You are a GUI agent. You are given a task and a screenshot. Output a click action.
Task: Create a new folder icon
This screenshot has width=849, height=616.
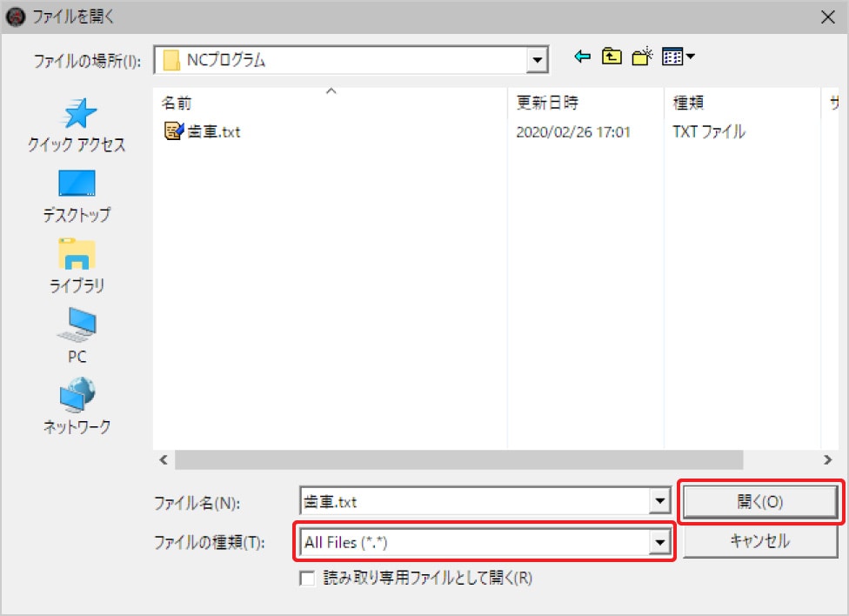642,57
